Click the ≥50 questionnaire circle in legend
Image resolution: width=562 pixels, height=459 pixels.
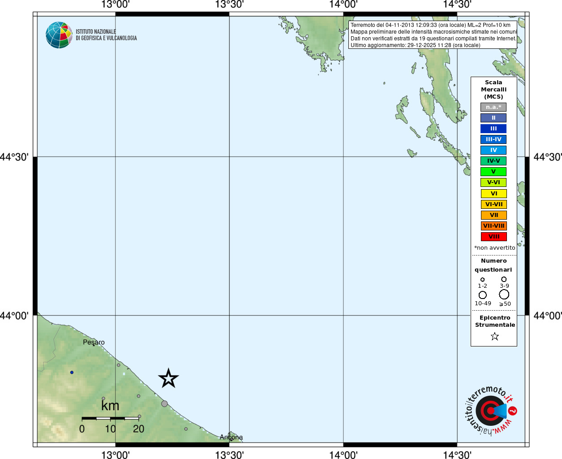coord(504,294)
